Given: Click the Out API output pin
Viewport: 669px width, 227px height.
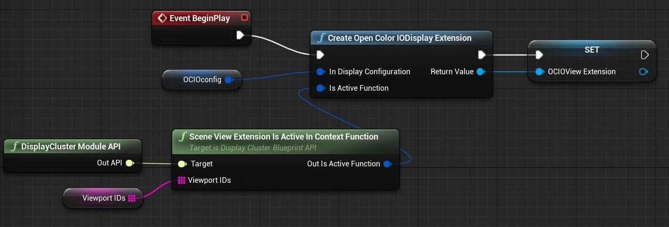Looking at the screenshot, I should [130, 163].
